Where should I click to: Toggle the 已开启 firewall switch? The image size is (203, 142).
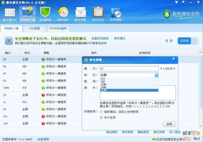click(188, 41)
